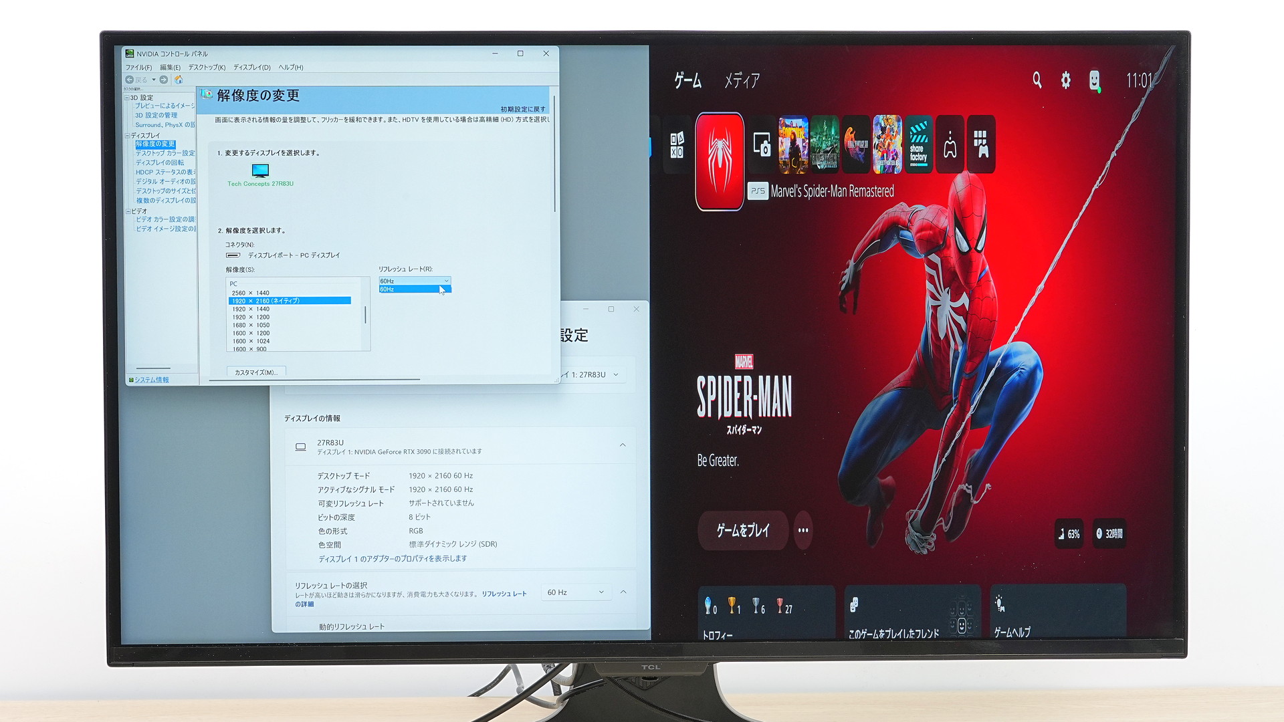Collapse the ビデオ tree node
Image resolution: width=1284 pixels, height=722 pixels.
(128, 211)
